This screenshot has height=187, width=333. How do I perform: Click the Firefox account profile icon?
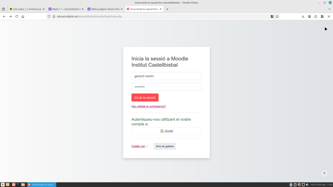tap(310, 17)
